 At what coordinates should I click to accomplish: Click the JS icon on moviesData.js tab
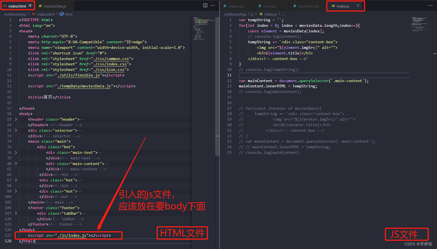click(40, 6)
